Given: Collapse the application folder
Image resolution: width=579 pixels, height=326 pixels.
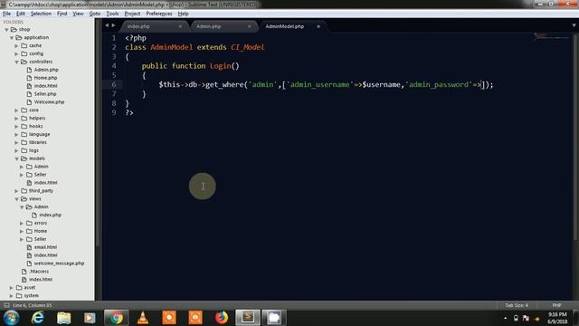Looking at the screenshot, I should point(12,38).
